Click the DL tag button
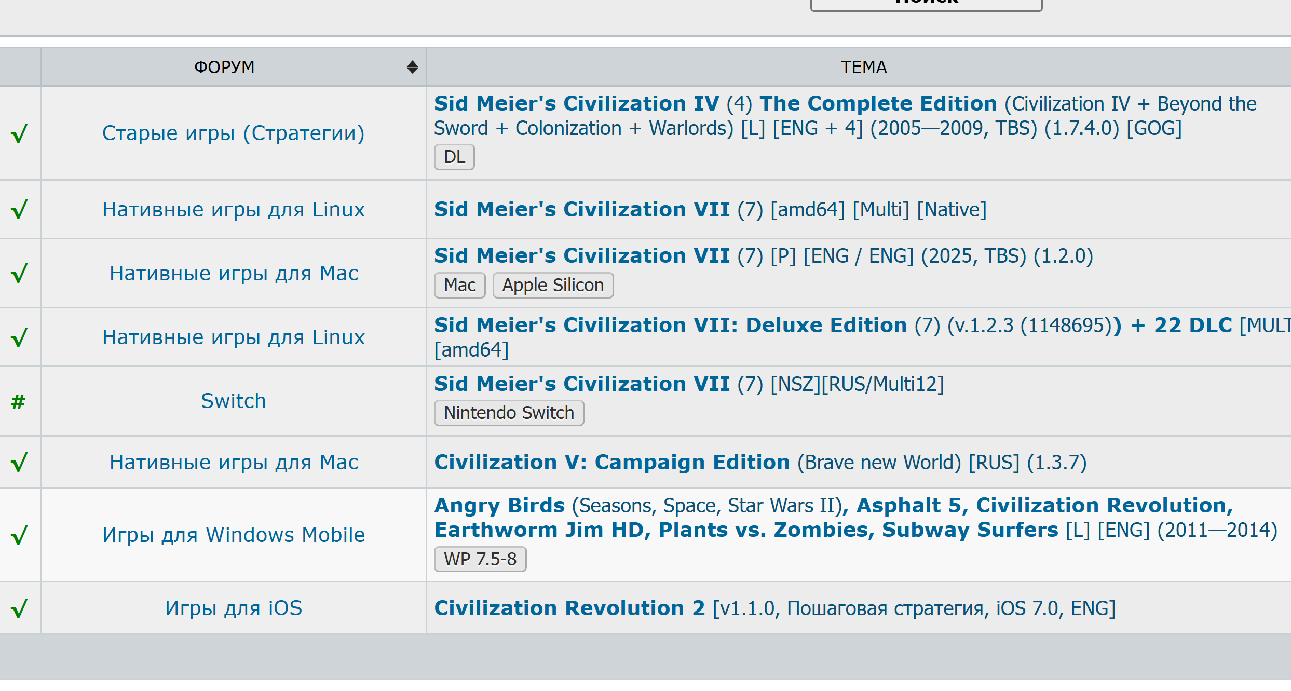Image resolution: width=1291 pixels, height=691 pixels. (x=454, y=157)
